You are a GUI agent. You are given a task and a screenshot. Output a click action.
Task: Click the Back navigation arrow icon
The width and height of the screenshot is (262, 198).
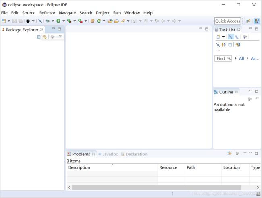click(163, 21)
